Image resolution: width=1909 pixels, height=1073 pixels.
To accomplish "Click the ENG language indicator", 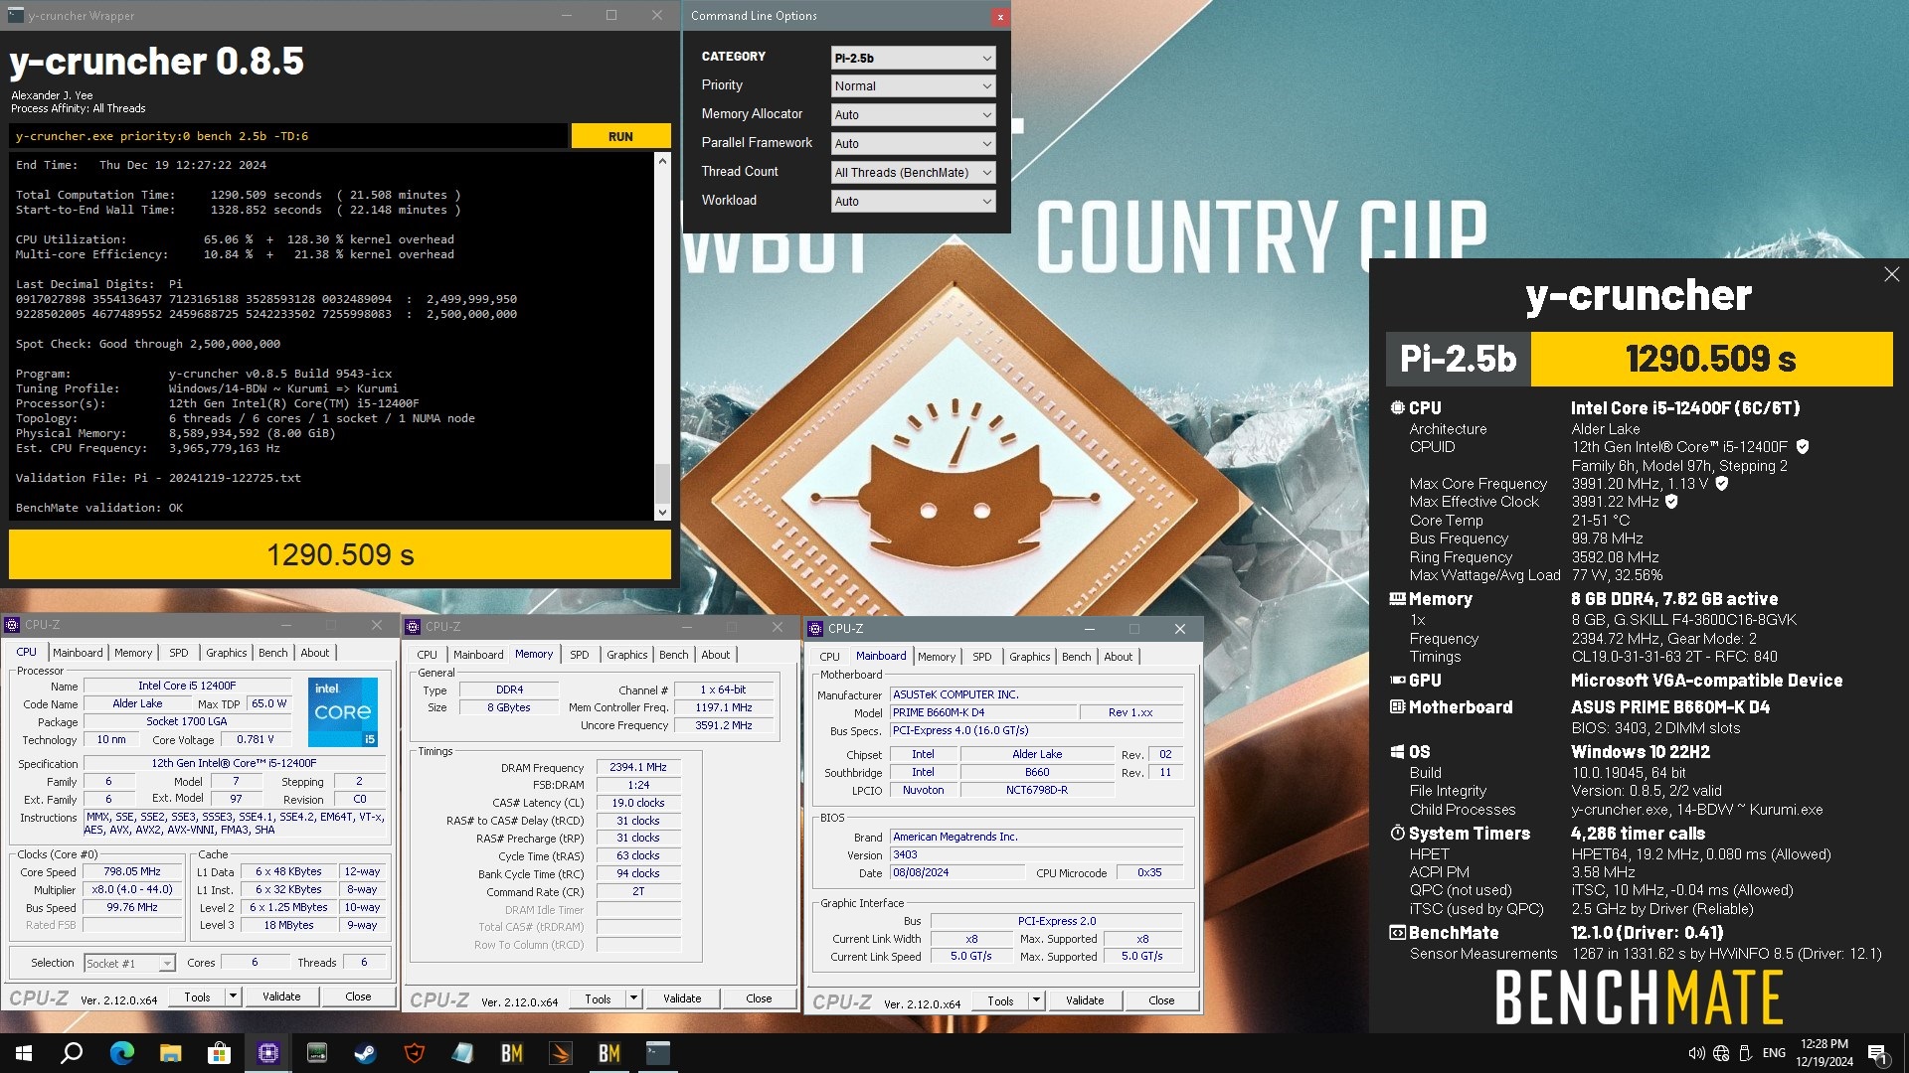I will click(x=1774, y=1053).
